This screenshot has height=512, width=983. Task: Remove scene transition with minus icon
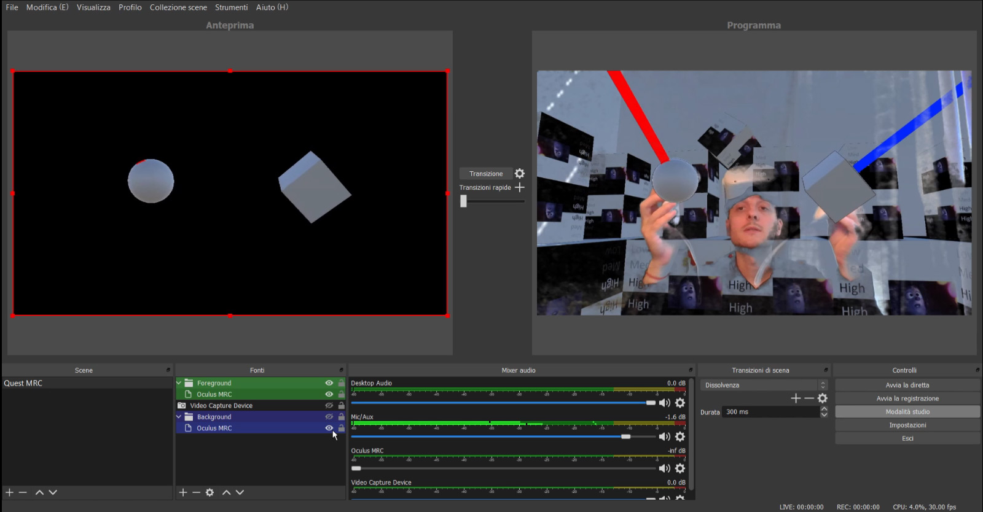pyautogui.click(x=809, y=398)
